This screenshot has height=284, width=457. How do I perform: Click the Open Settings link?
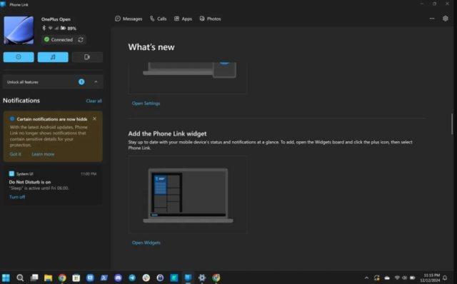[146, 103]
